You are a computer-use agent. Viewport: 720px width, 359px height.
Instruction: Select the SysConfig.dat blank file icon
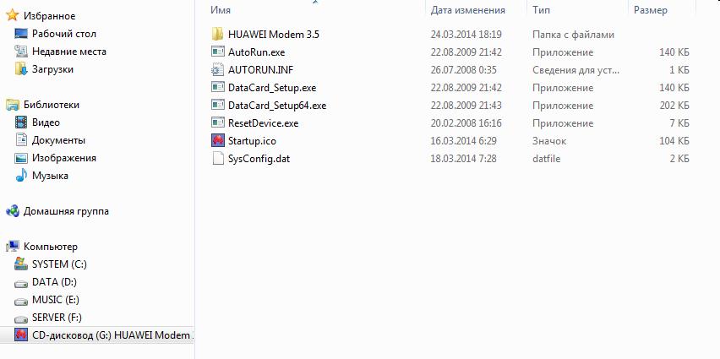coord(217,159)
